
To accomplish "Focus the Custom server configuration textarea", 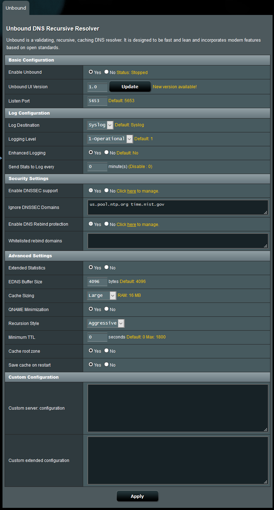I will pyautogui.click(x=178, y=408).
